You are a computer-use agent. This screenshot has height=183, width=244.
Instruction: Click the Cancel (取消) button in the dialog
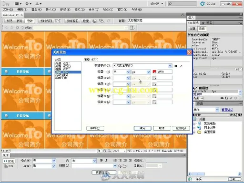[162, 128]
